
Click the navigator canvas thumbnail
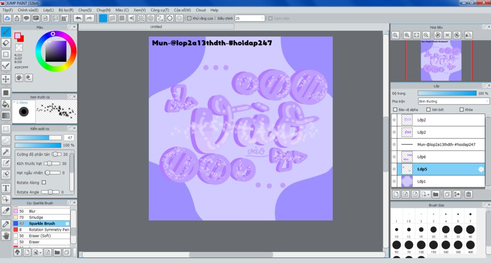tap(441, 61)
